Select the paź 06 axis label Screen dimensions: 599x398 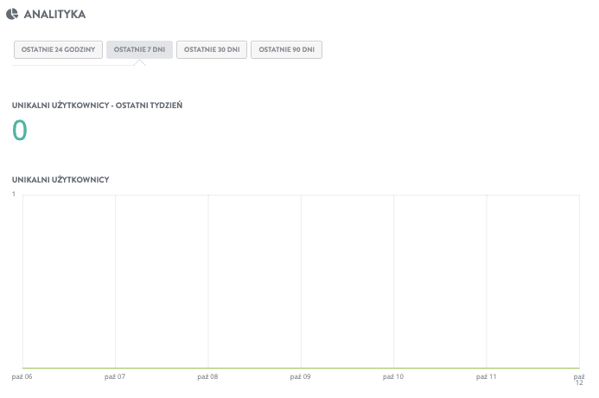[x=22, y=376]
